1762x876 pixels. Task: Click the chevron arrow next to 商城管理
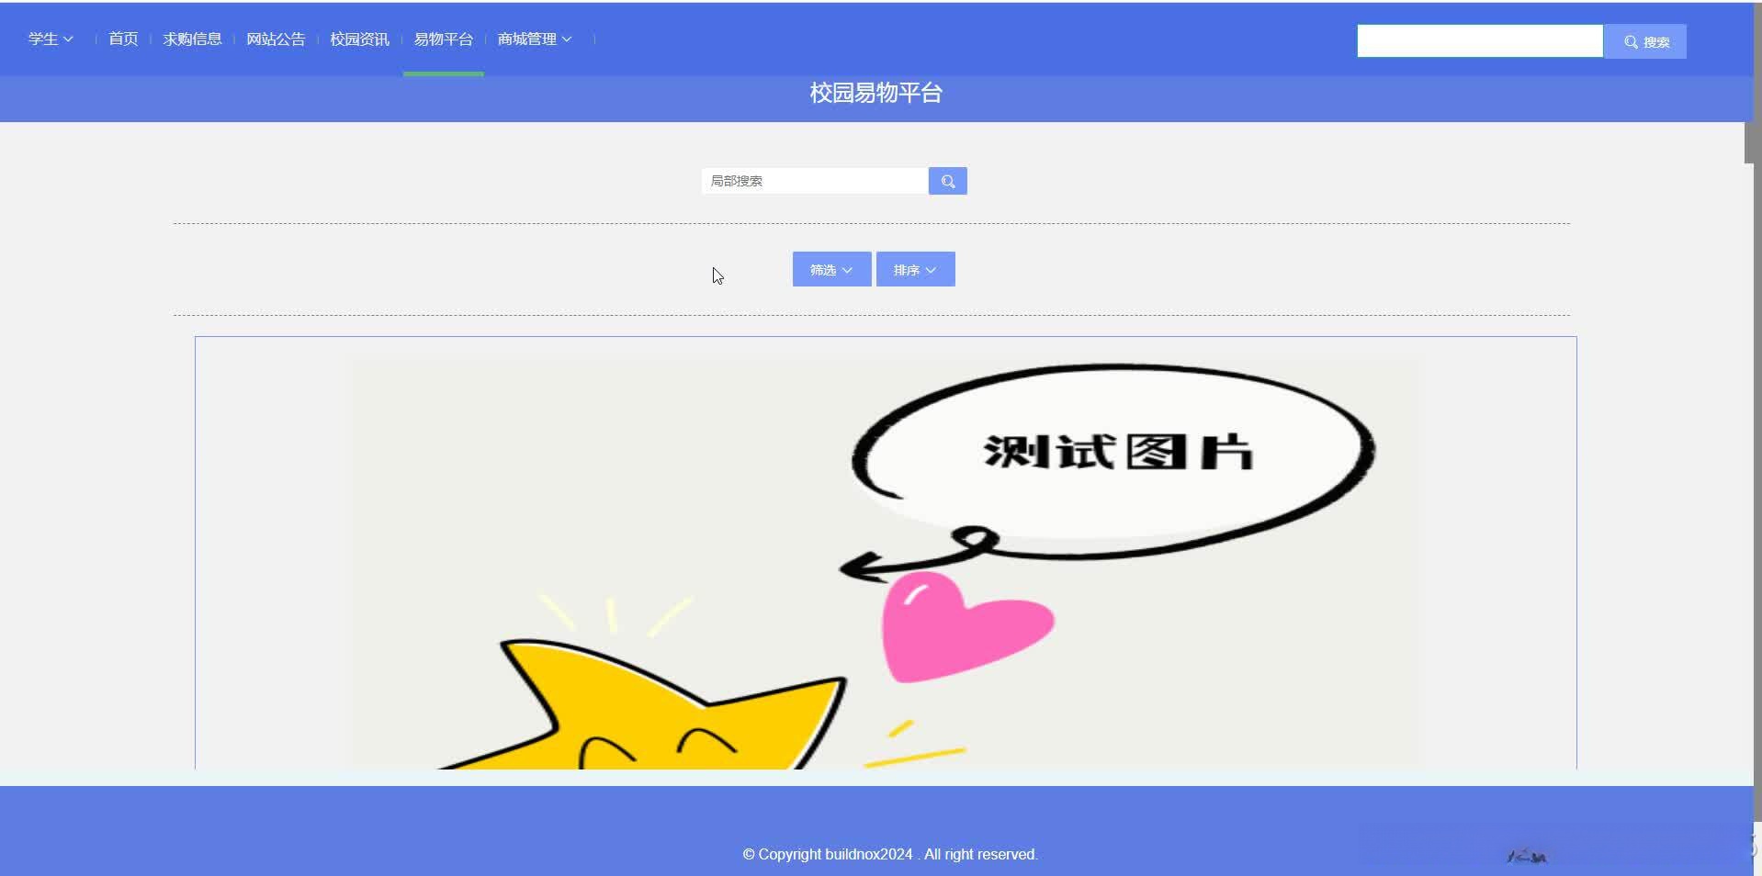click(x=568, y=39)
